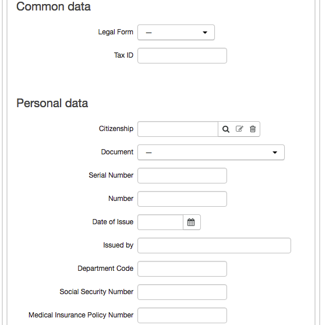Click the Social Security Number field
Image resolution: width=322 pixels, height=325 pixels.
182,292
